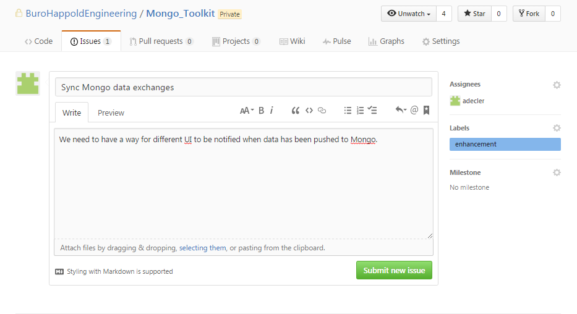Click the Markdown MD icon
The width and height of the screenshot is (577, 314).
point(59,272)
